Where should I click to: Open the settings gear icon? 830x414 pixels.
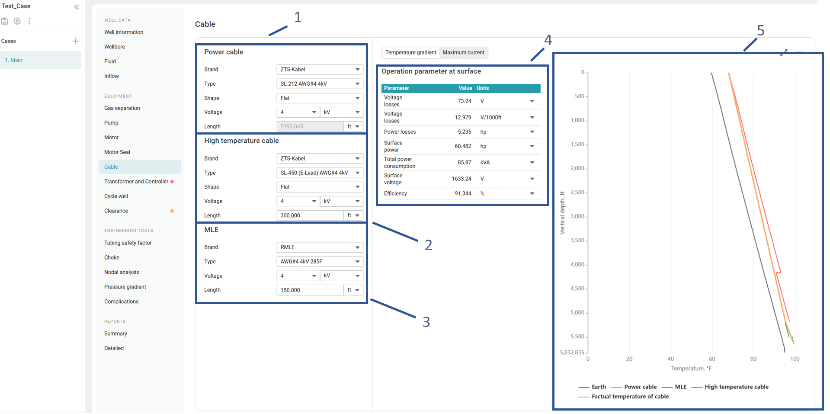[x=17, y=21]
